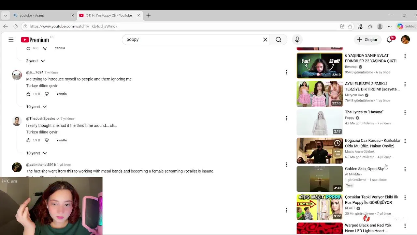Reload the YouTube page
Image resolution: width=417 pixels, height=235 pixels.
pyautogui.click(x=15, y=26)
